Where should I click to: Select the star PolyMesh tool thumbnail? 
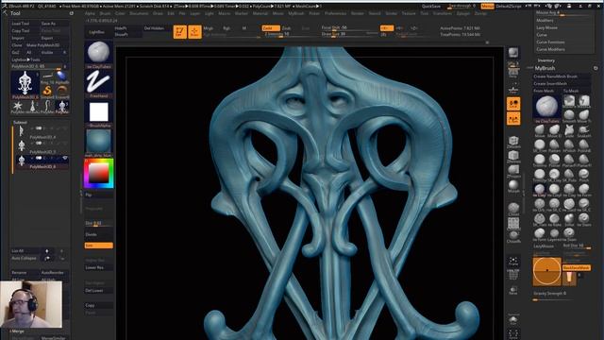tap(18, 106)
